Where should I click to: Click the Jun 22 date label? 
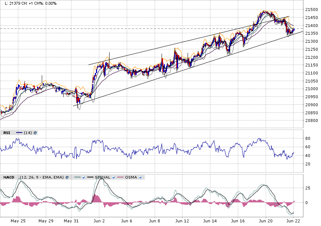[293, 221]
